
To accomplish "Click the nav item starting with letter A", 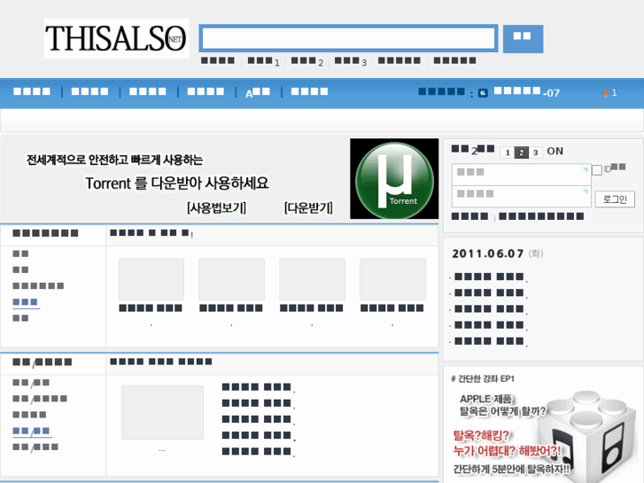I will click(x=258, y=92).
